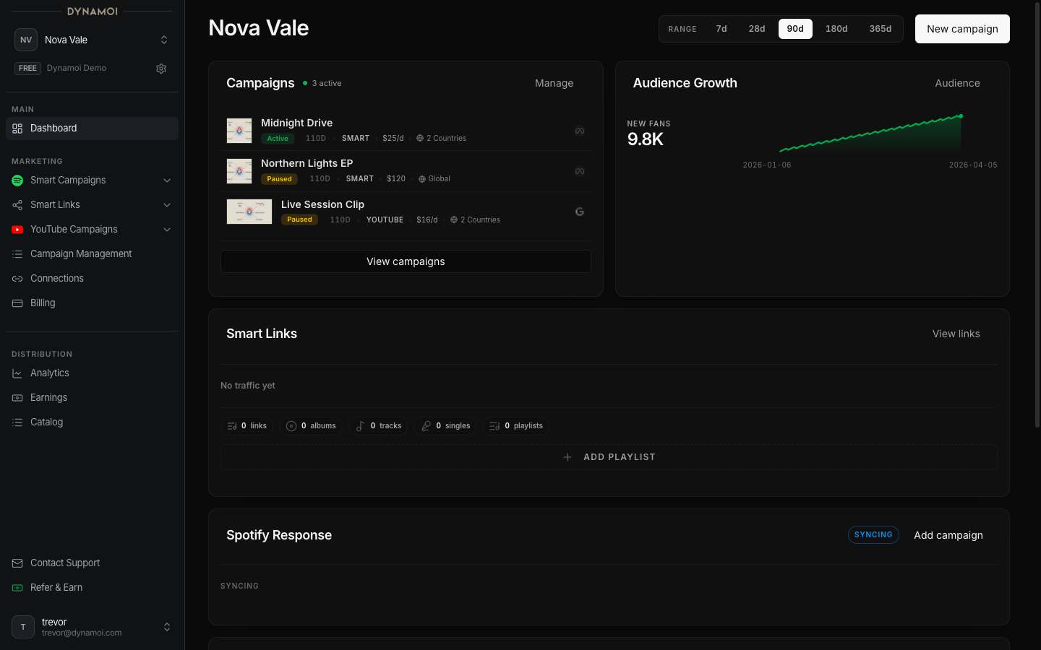
Task: Click the Analytics chart icon
Action: [x=17, y=373]
